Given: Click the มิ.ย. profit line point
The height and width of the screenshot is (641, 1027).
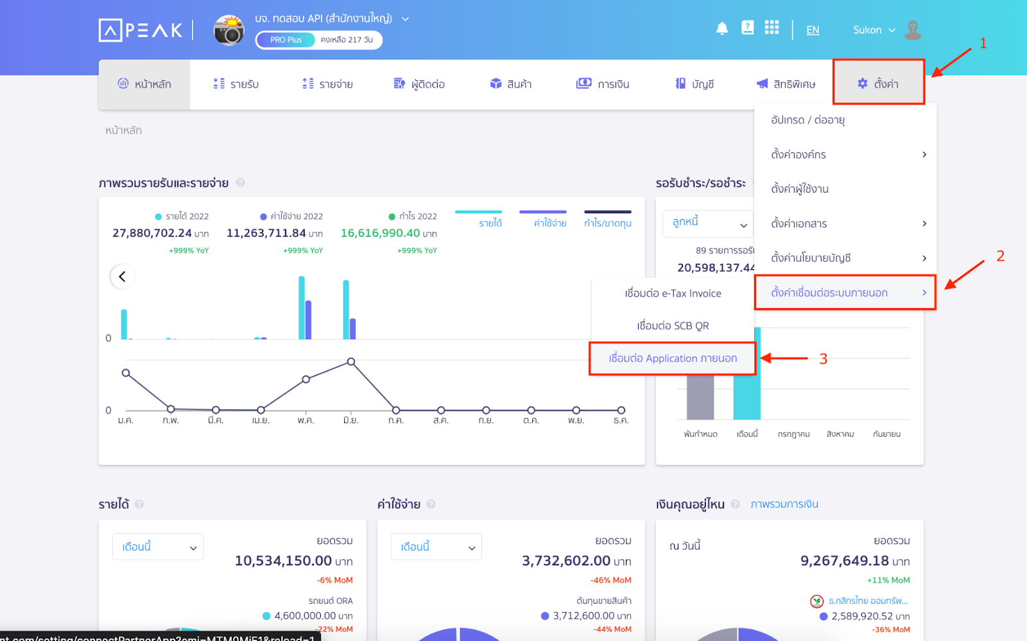Looking at the screenshot, I should click(x=350, y=362).
